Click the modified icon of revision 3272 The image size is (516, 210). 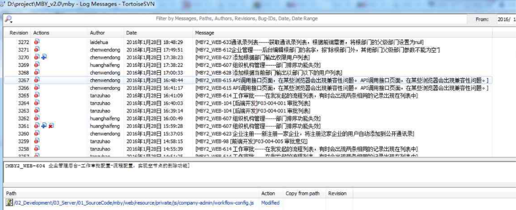tap(37, 42)
